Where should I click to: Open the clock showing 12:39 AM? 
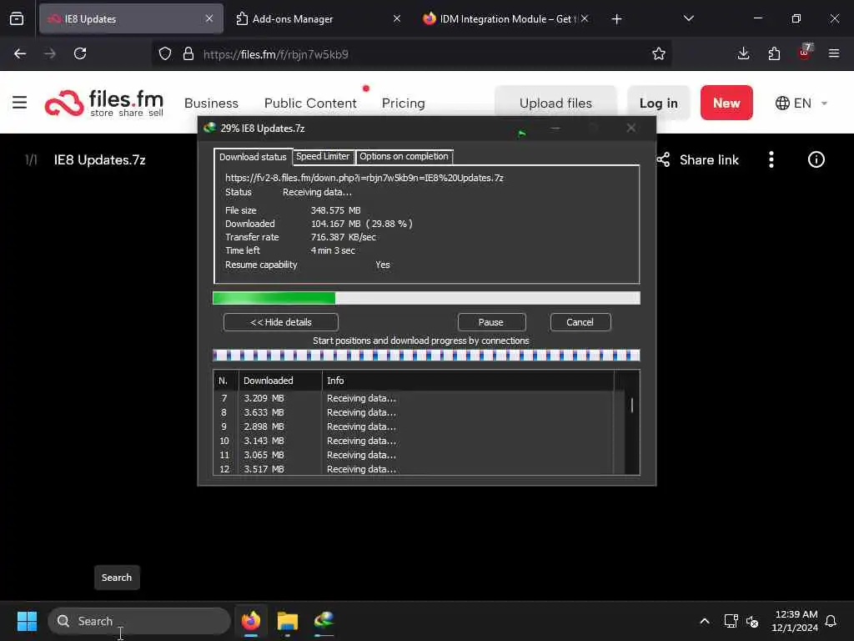[x=795, y=621]
